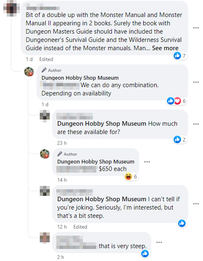Open Dungeon Hobby Shop Museum profile from first reply
Screen dimensions: 203x261
pos(80,78)
